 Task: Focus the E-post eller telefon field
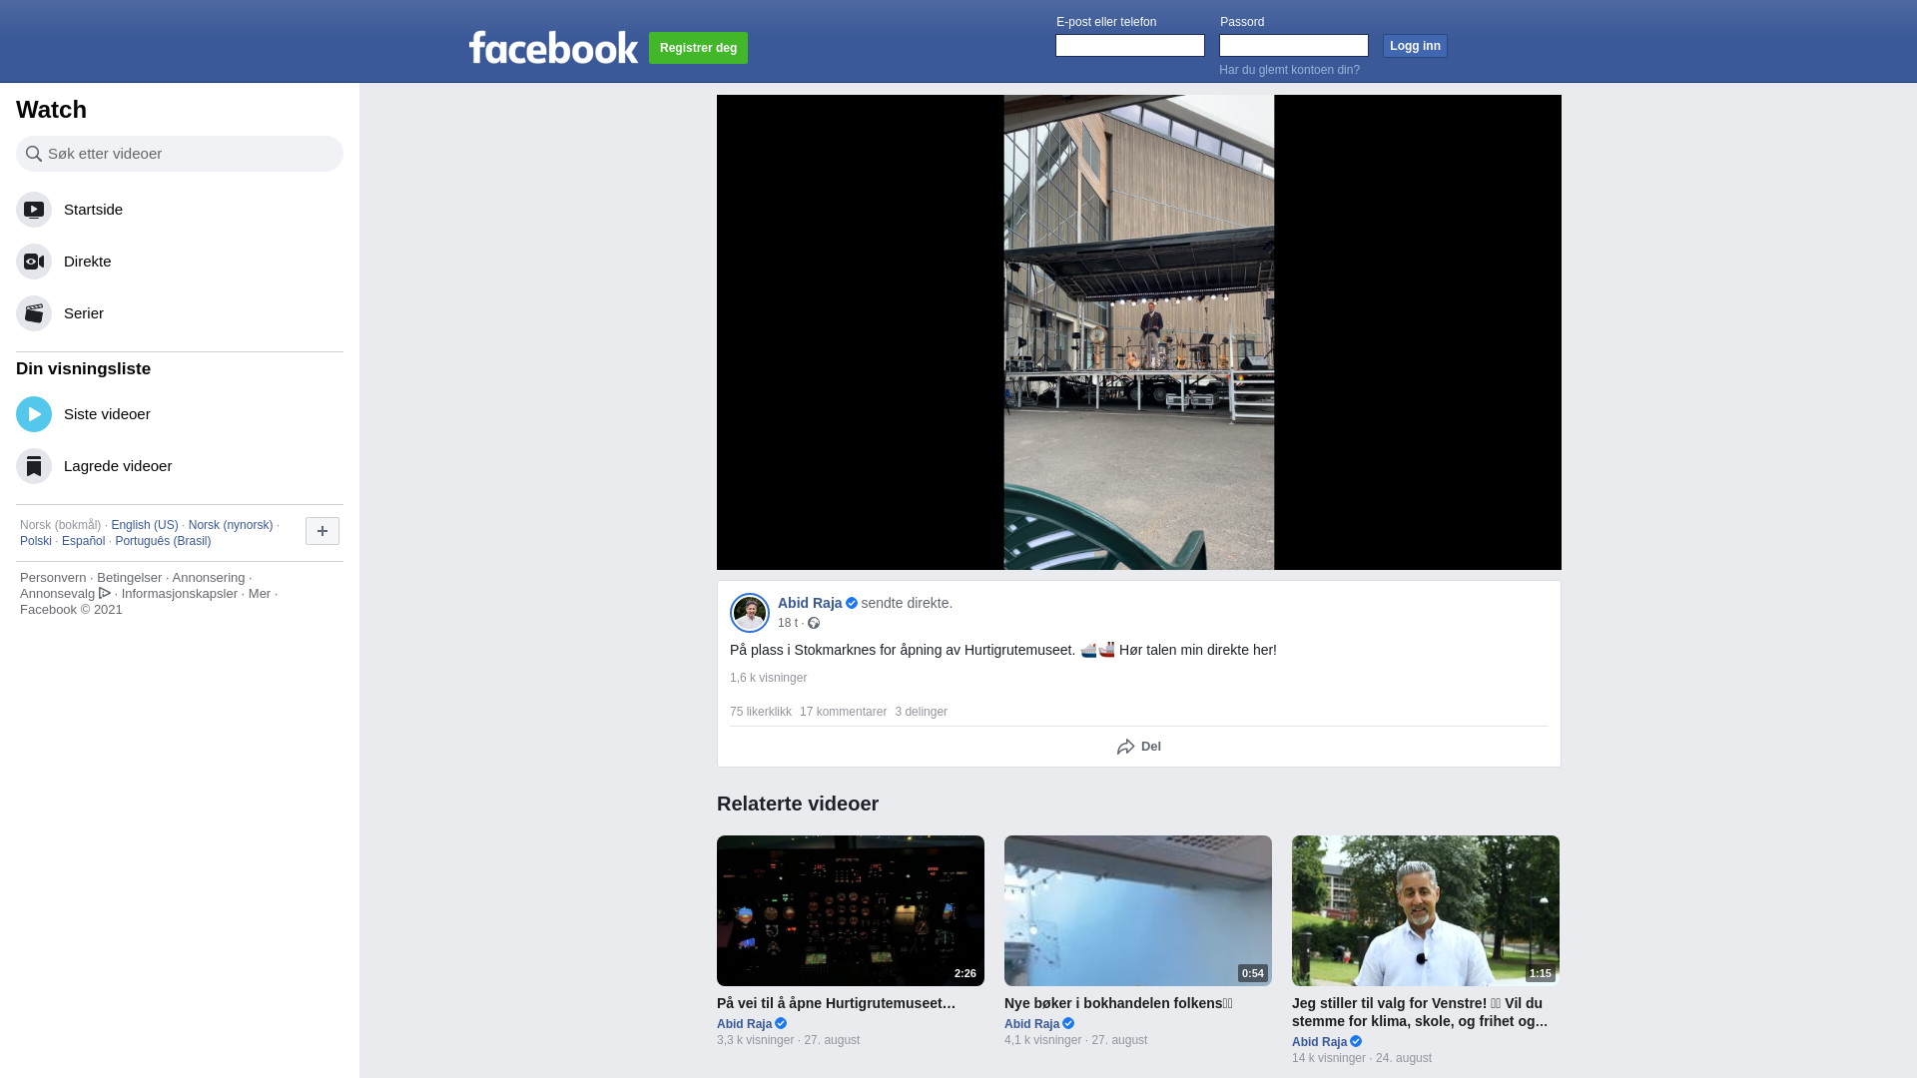pyautogui.click(x=1130, y=46)
